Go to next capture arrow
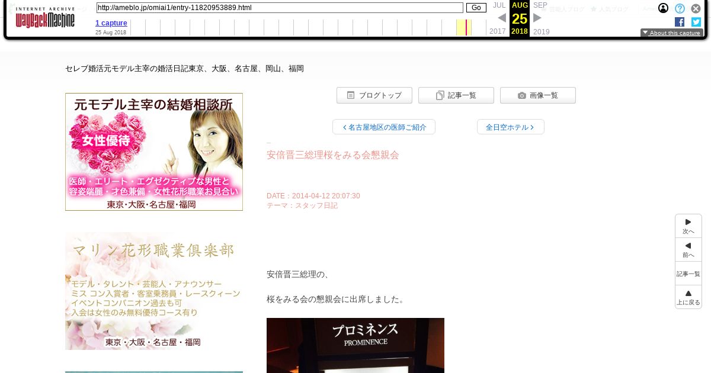The image size is (711, 373). tap(537, 18)
